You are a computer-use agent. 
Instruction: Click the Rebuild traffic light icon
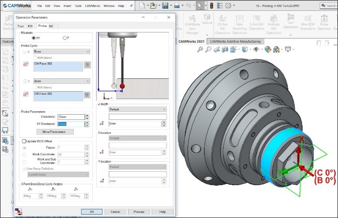click(212, 6)
